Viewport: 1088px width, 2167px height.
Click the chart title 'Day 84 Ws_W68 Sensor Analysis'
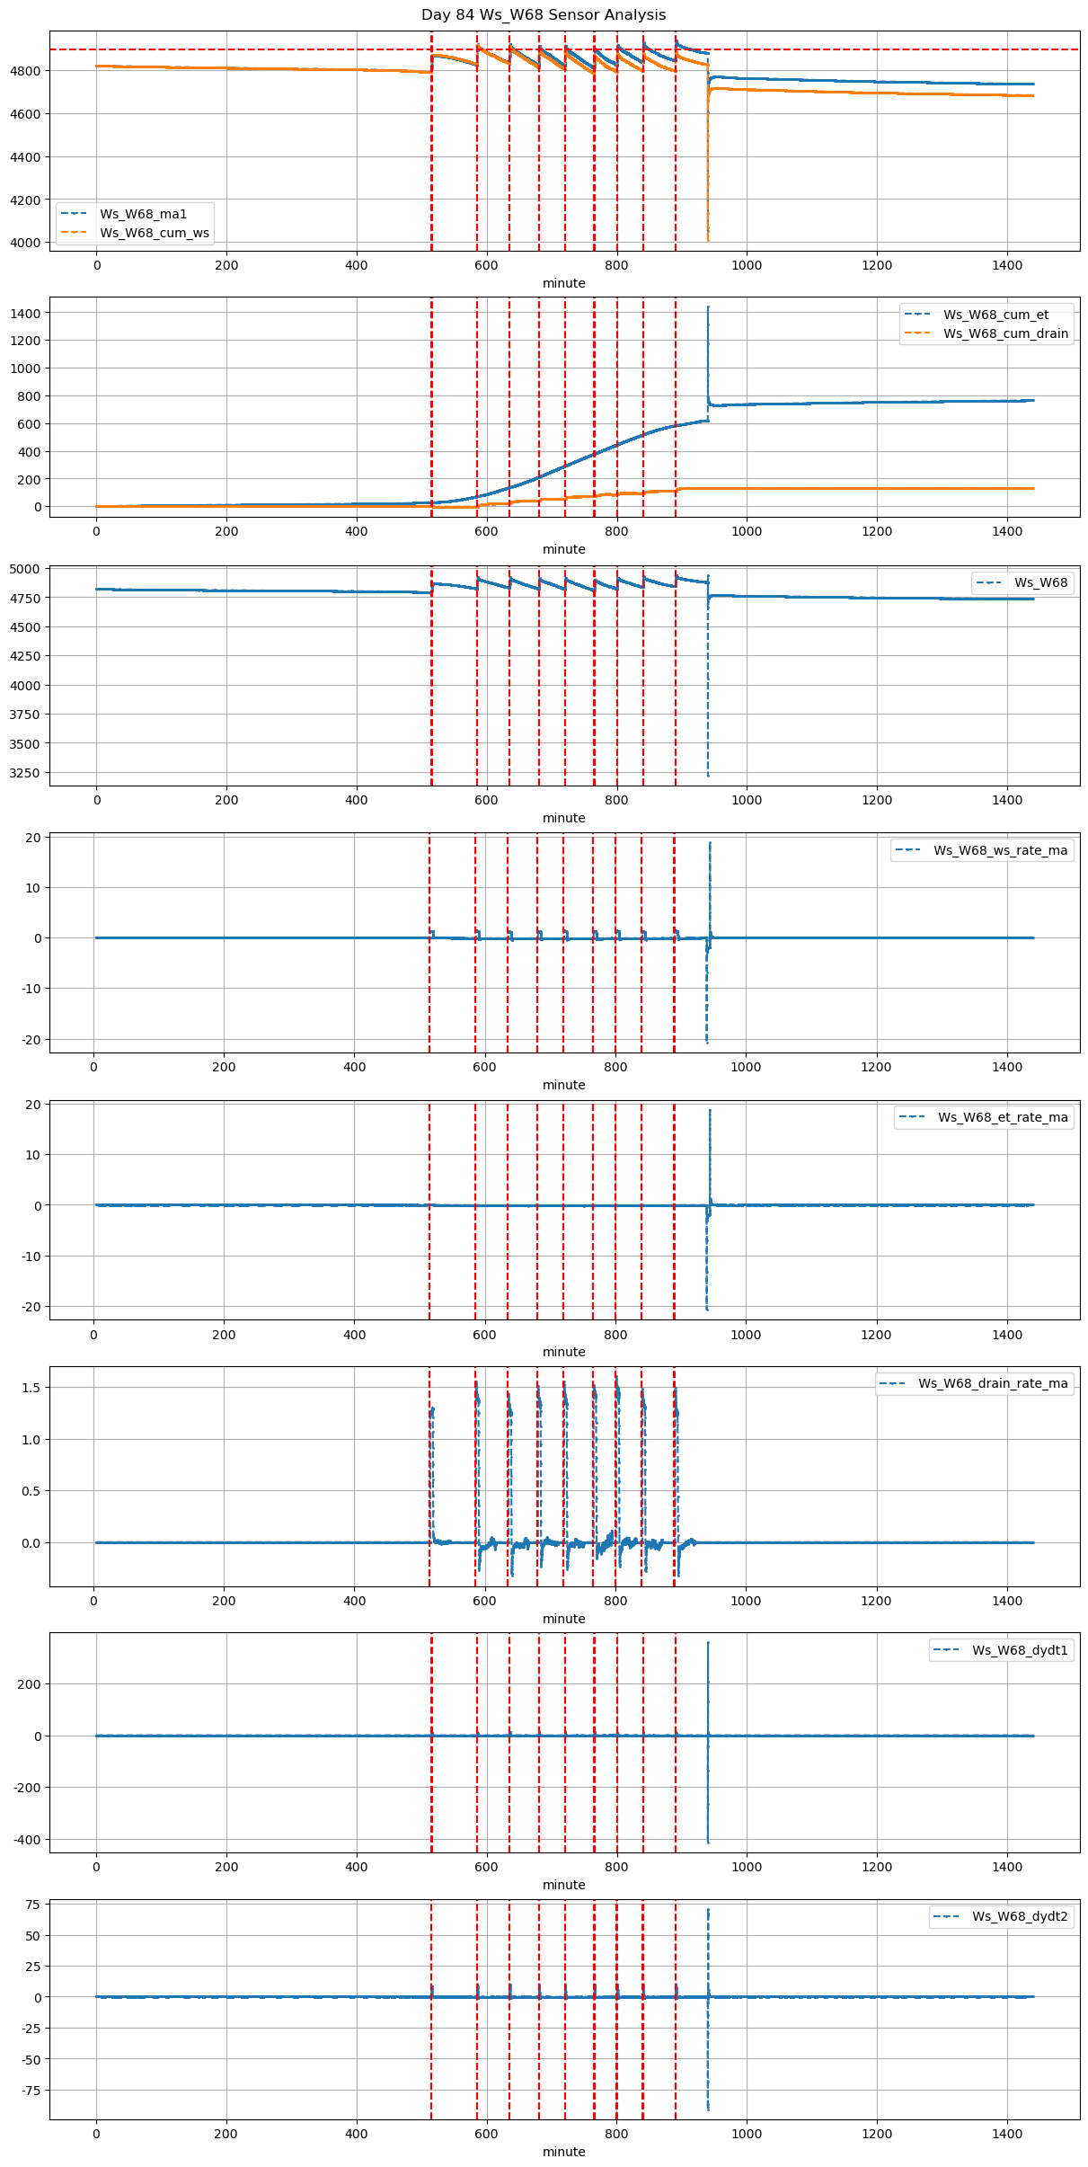[x=544, y=15]
